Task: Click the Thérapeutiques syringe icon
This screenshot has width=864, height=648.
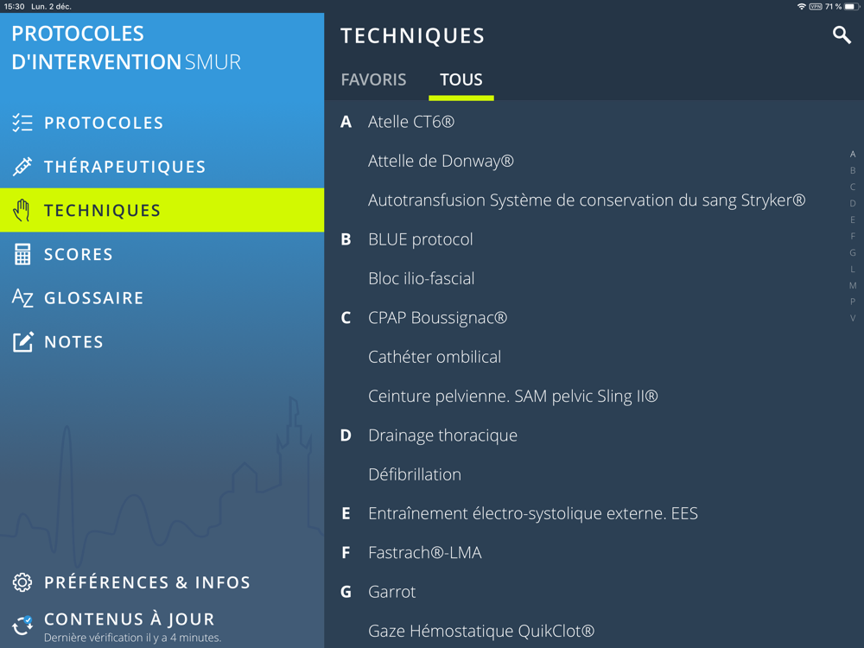Action: (22, 167)
